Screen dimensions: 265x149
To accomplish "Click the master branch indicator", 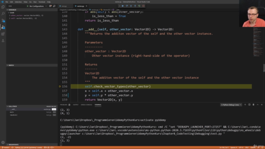I will (5, 147).
